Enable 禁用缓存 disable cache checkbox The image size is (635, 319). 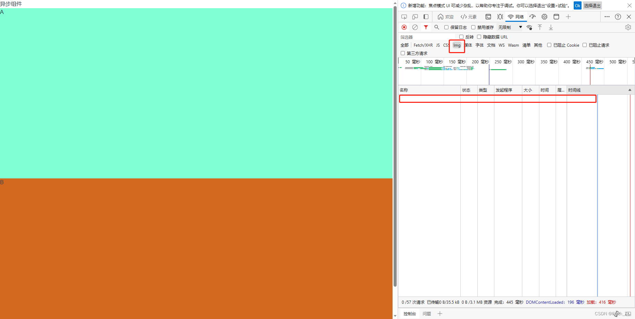(473, 27)
